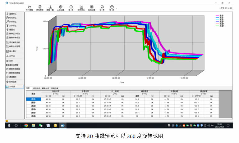239x143 pixels.
Task: Open Task View on the taskbar
Action: click(x=16, y=125)
